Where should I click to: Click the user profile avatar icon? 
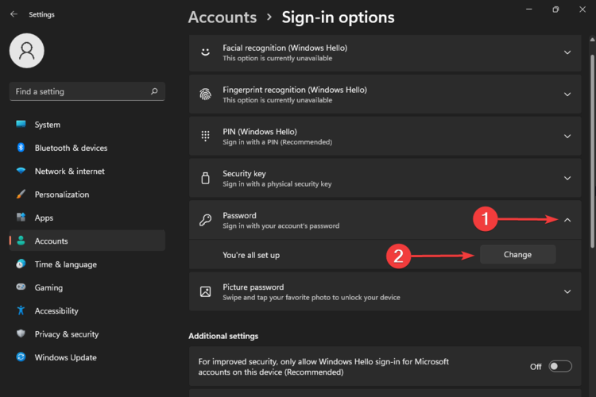(x=26, y=51)
